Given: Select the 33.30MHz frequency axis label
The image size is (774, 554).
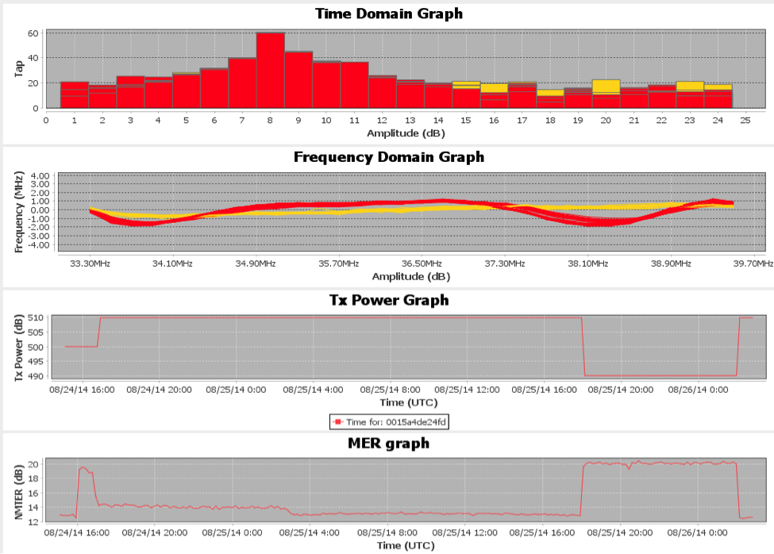Looking at the screenshot, I should 89,264.
